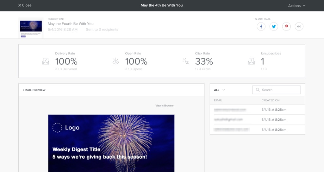
Task: Click the dashed Logo placeholder in preview
Action: click(x=57, y=128)
